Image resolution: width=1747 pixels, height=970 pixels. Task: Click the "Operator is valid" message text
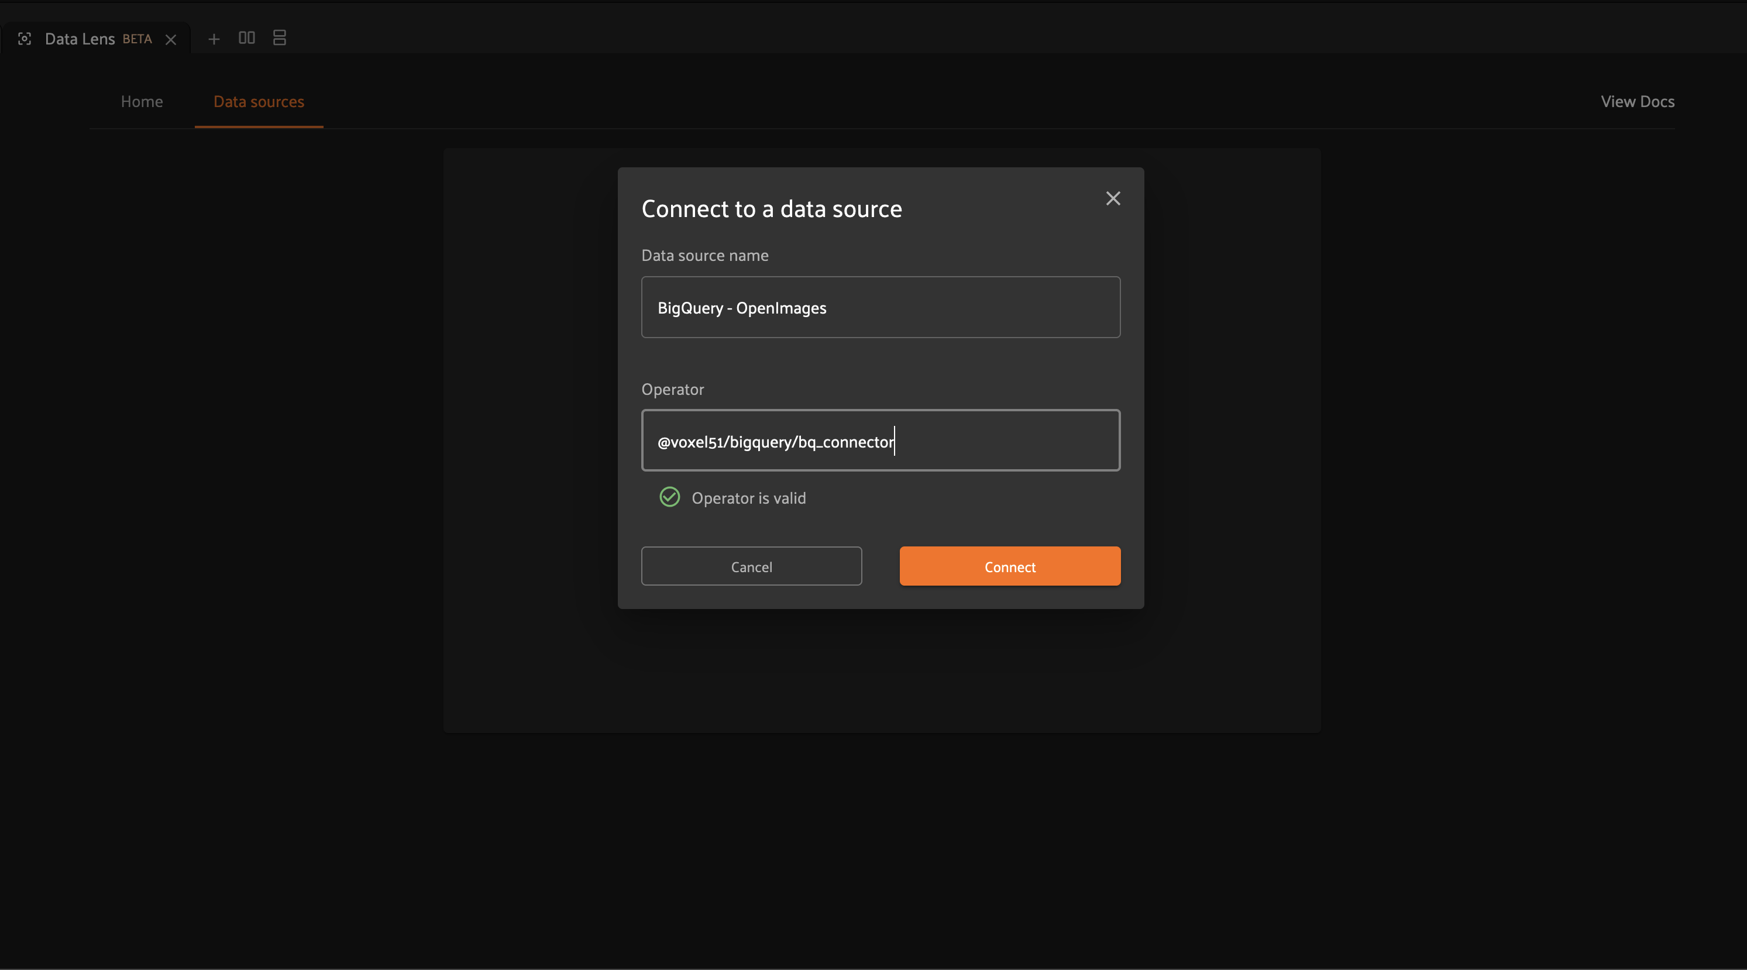pos(749,498)
